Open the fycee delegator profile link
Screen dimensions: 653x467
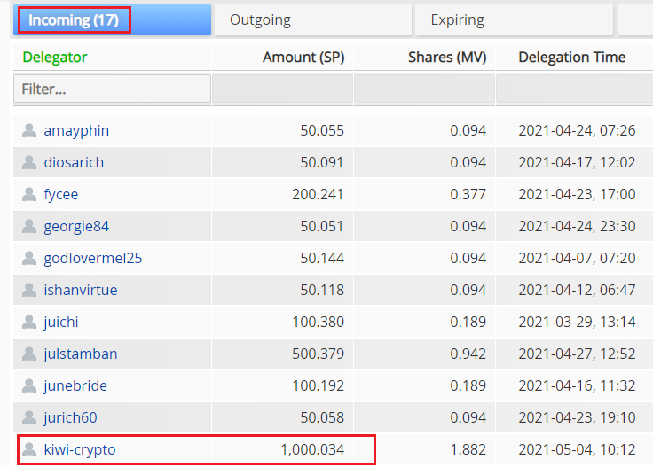click(x=61, y=195)
